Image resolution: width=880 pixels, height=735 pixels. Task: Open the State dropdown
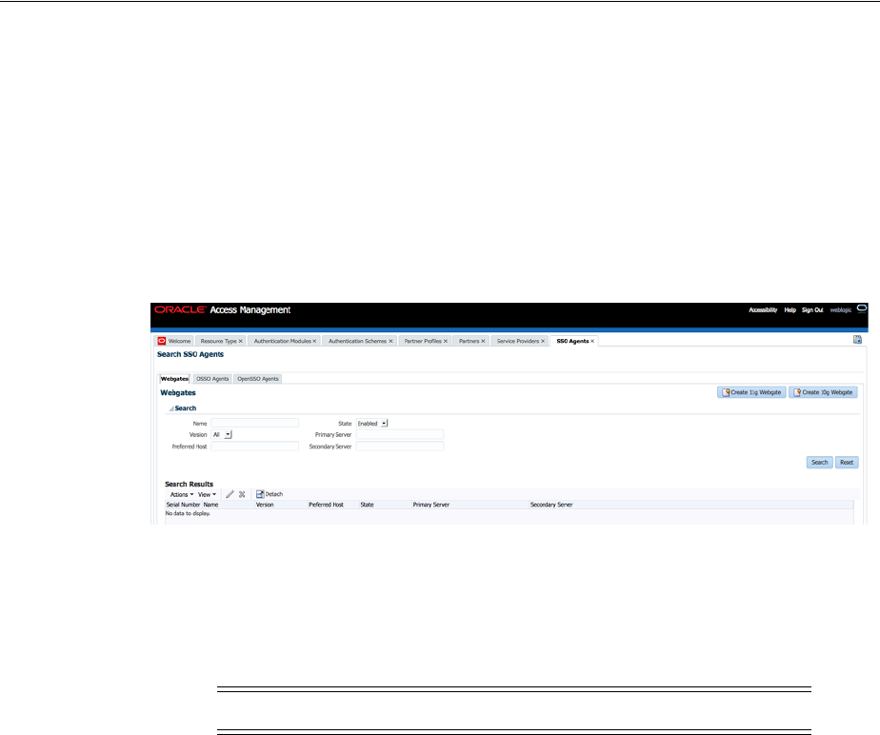(x=372, y=423)
